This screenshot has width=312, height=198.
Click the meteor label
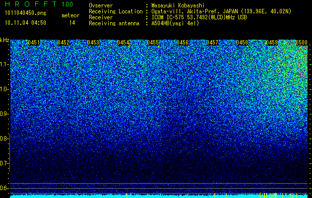[70, 15]
